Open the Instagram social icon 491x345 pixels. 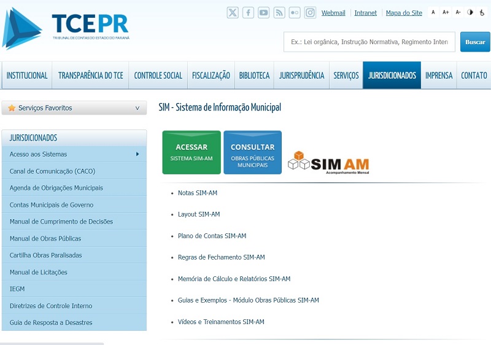[310, 13]
